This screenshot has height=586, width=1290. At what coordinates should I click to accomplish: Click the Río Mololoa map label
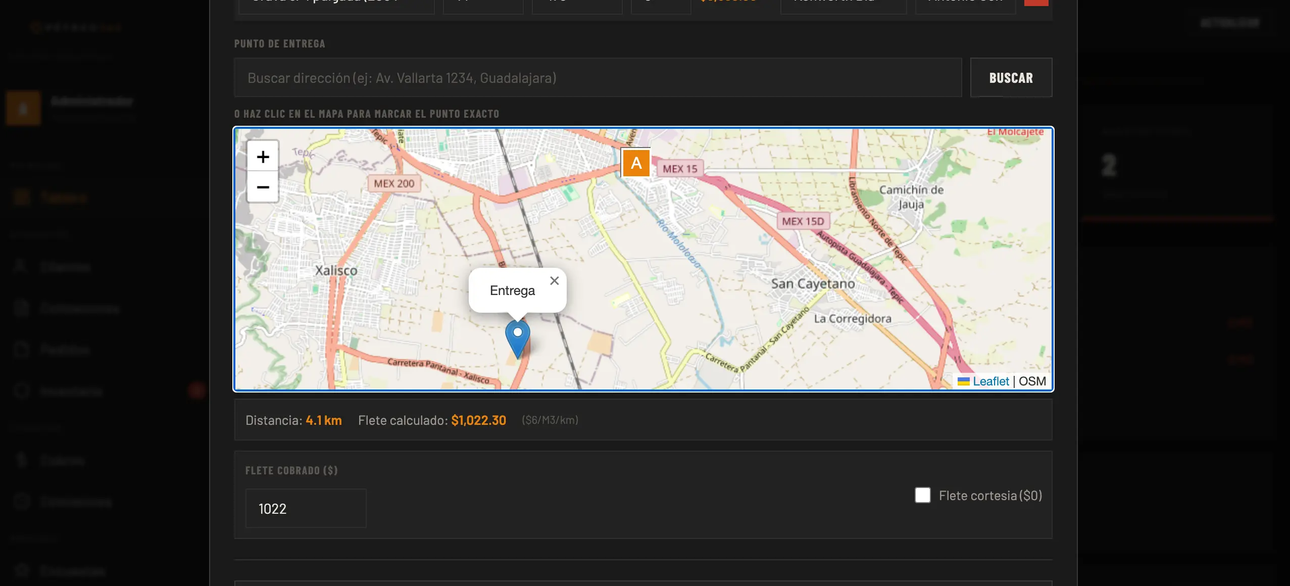pyautogui.click(x=679, y=243)
